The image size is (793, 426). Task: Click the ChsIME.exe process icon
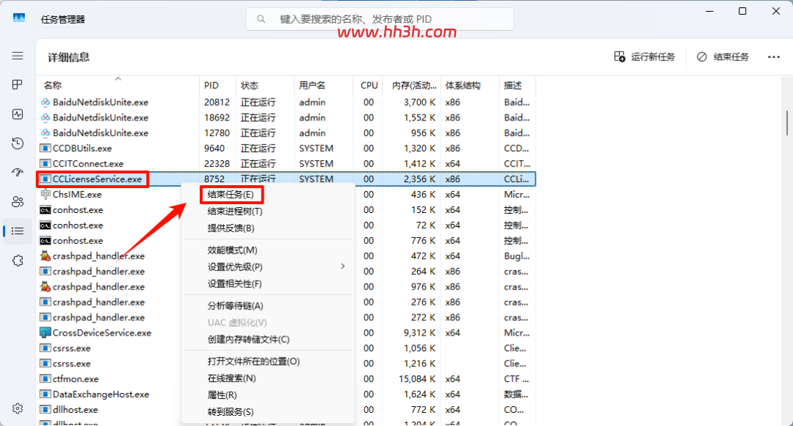tap(45, 195)
